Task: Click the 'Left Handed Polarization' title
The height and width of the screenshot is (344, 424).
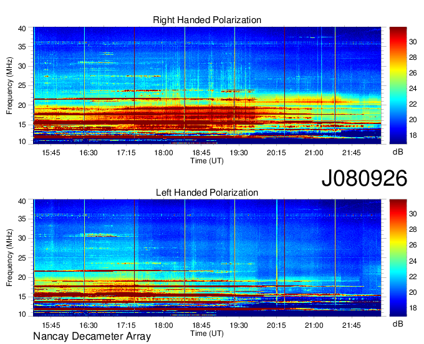Action: click(x=207, y=193)
